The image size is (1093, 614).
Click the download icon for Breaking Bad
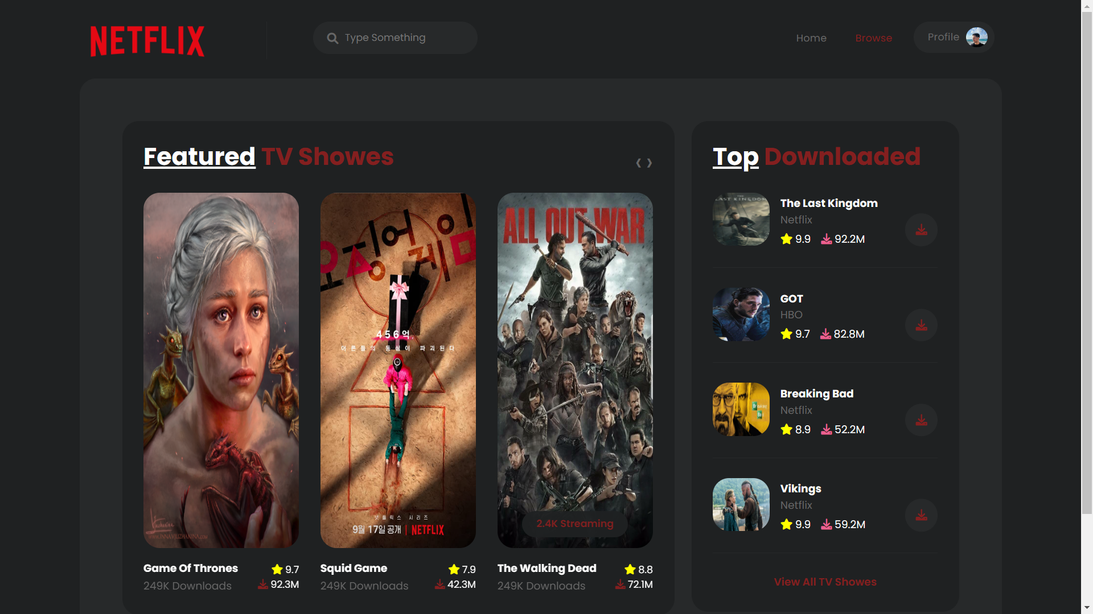click(921, 420)
